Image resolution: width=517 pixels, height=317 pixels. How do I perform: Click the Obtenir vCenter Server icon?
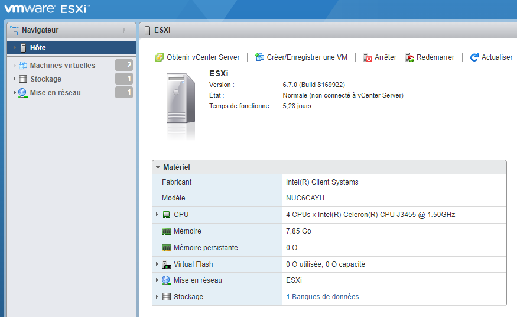(x=160, y=57)
